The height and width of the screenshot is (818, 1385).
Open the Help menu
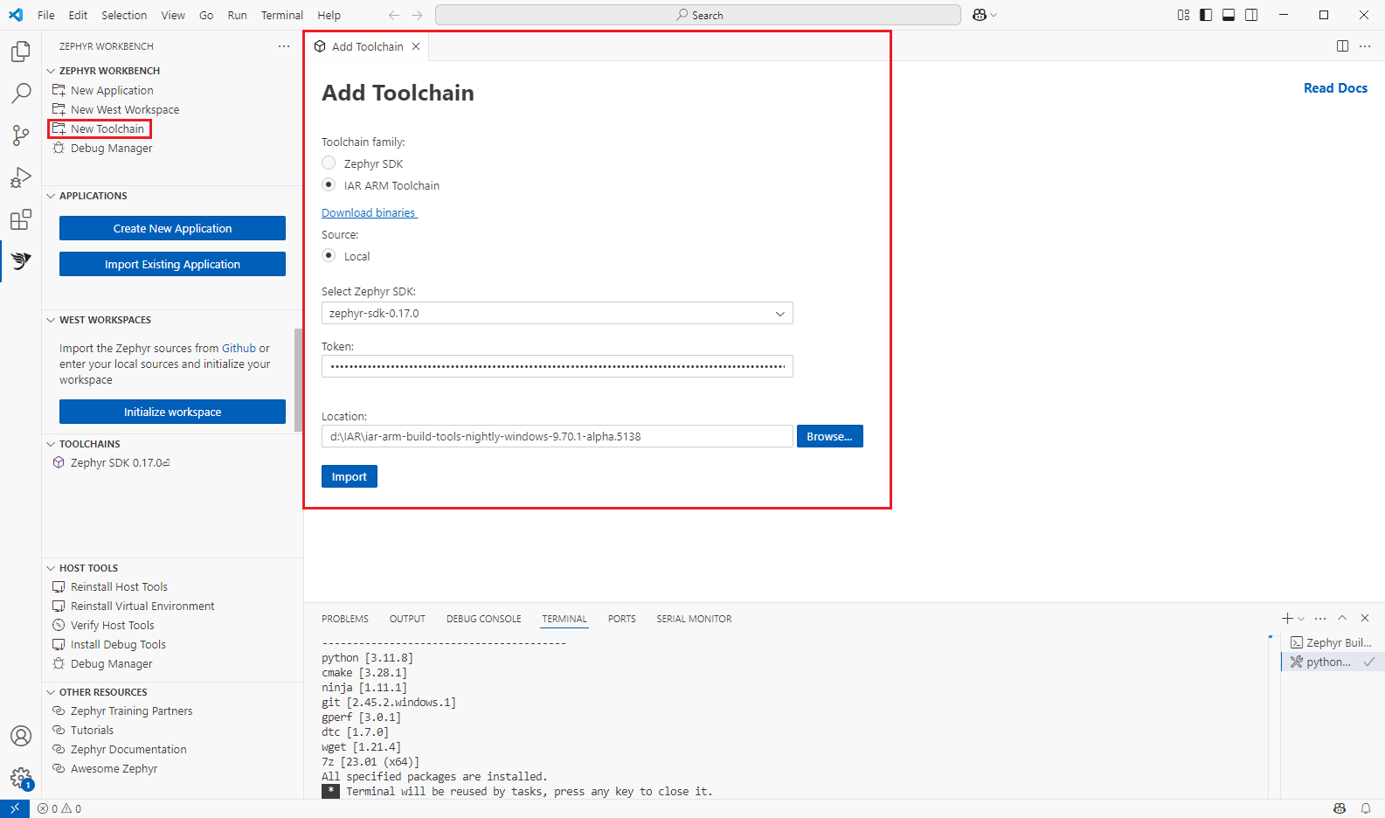click(x=329, y=15)
